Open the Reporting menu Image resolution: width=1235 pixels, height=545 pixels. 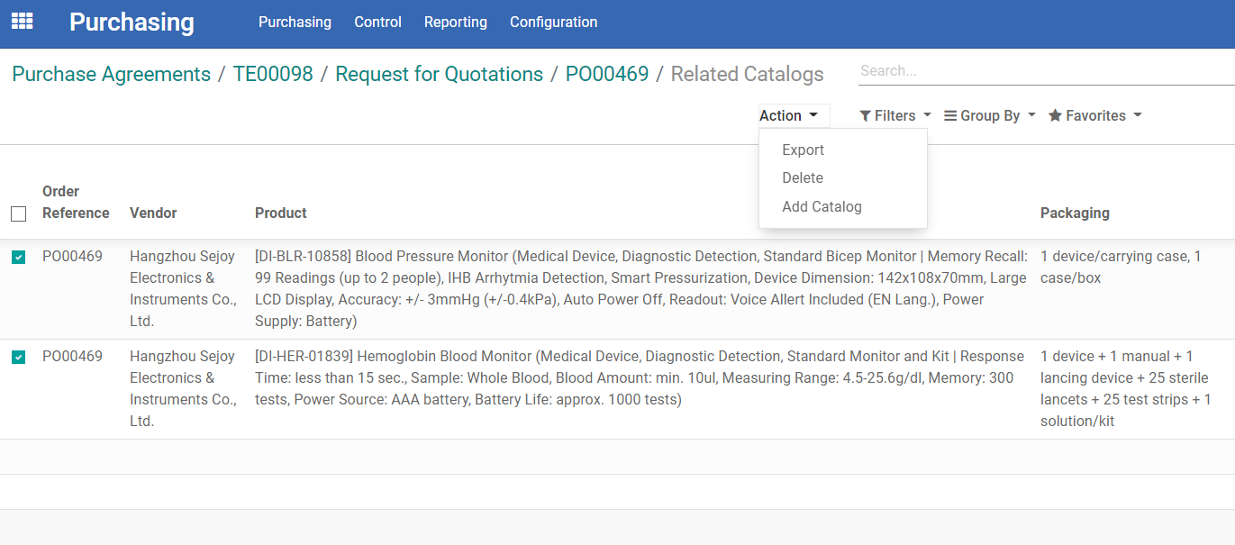click(456, 22)
